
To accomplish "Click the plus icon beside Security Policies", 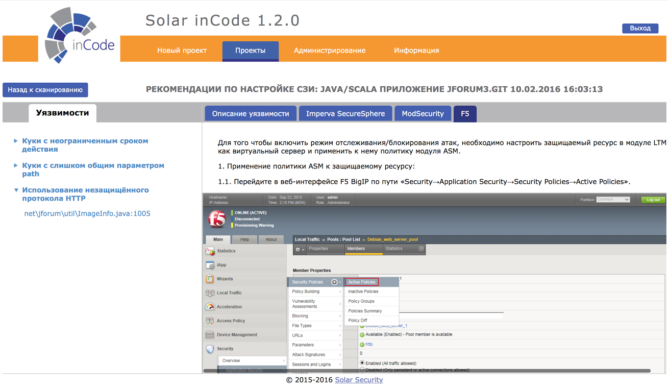I will point(334,282).
